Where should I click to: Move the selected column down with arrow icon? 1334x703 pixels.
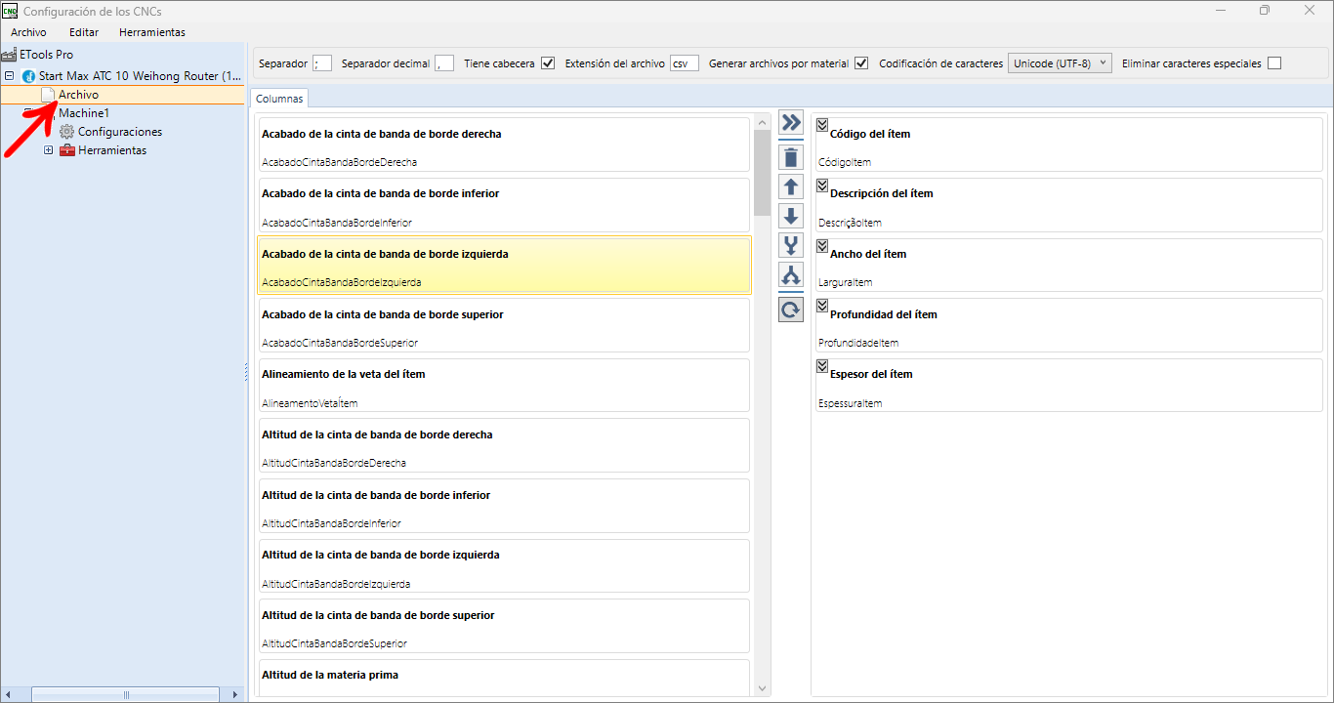(791, 216)
